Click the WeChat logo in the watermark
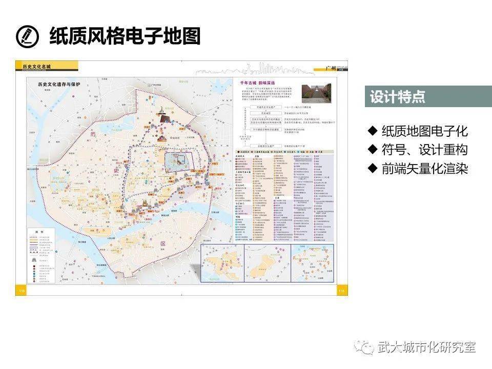 pyautogui.click(x=364, y=347)
